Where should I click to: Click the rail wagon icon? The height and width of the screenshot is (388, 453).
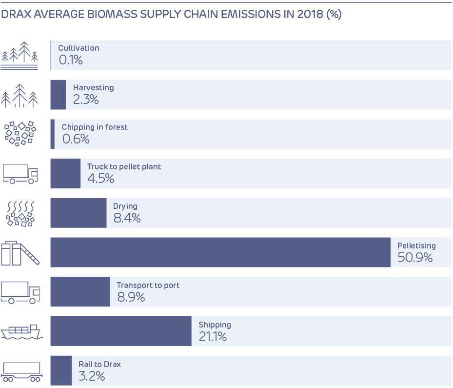point(21,371)
